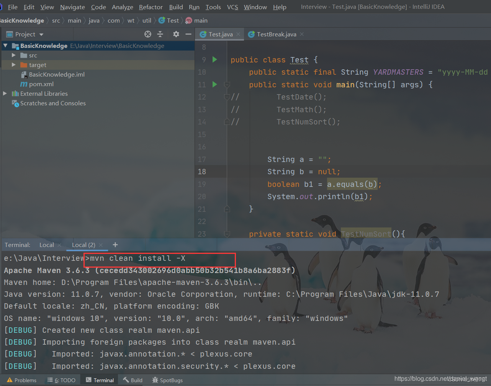Screen dimensions: 491x386
Task: Click fold marker on line 14
Action: pyautogui.click(x=227, y=122)
